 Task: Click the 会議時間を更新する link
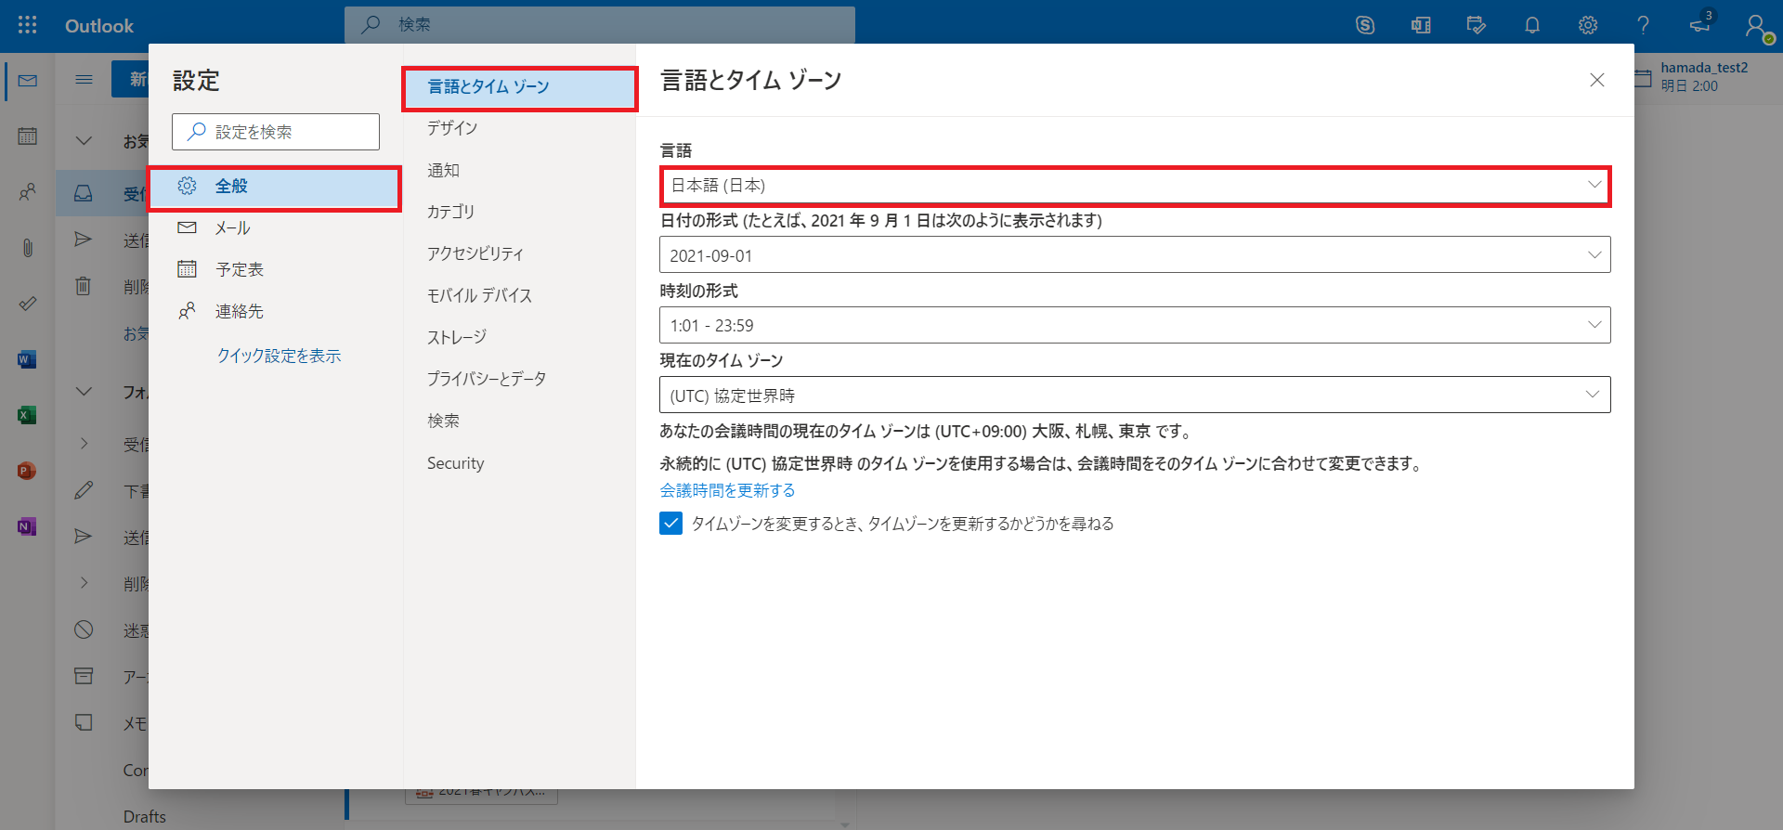[x=727, y=490]
